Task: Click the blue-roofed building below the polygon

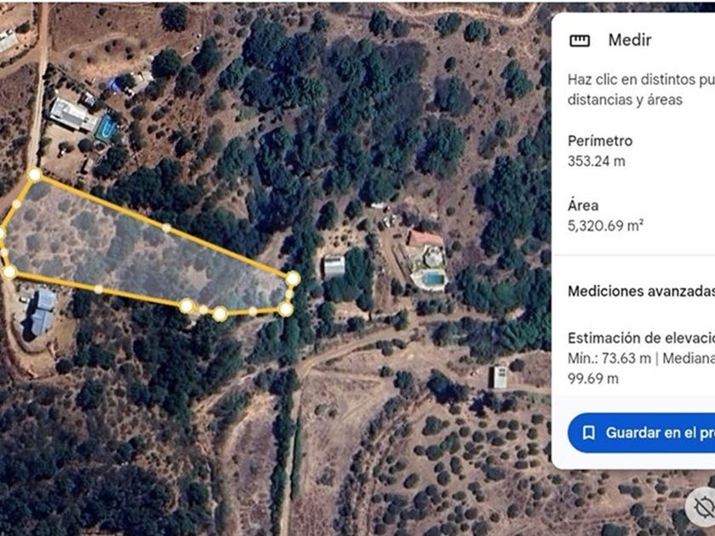Action: click(x=43, y=311)
